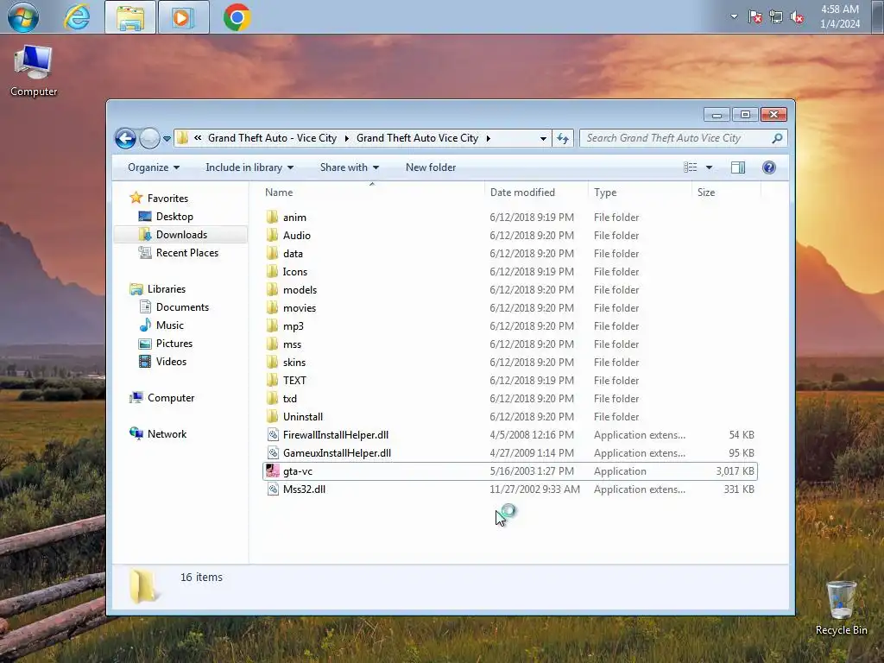884x663 pixels.
Task: Sort by the Type column header
Action: (605, 193)
